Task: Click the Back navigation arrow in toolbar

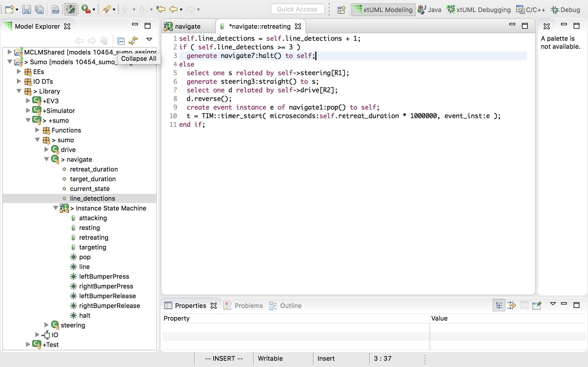Action: (x=173, y=9)
